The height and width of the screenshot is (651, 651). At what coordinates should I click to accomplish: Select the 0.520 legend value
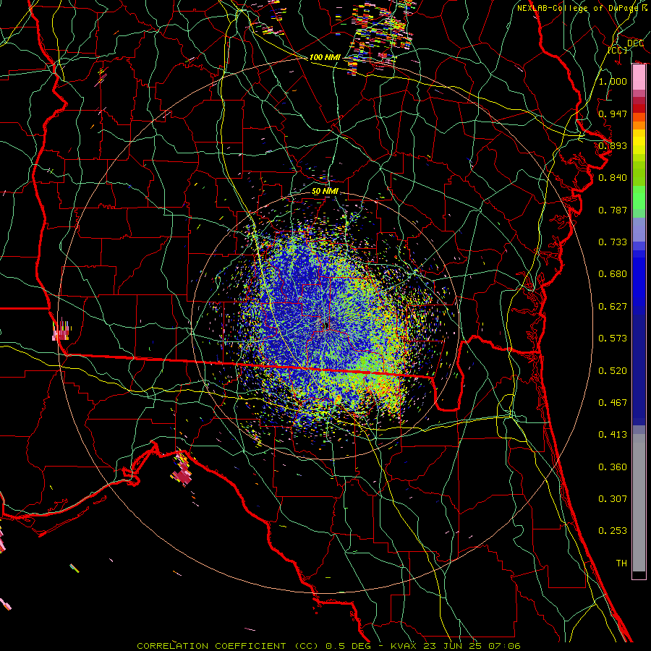tap(613, 371)
